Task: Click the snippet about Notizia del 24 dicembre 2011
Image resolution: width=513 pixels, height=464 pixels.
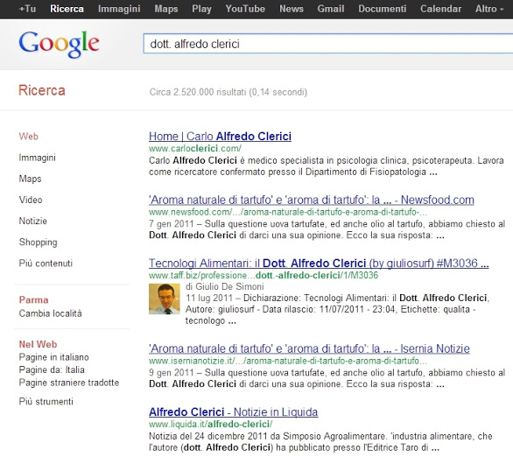Action: (x=320, y=442)
